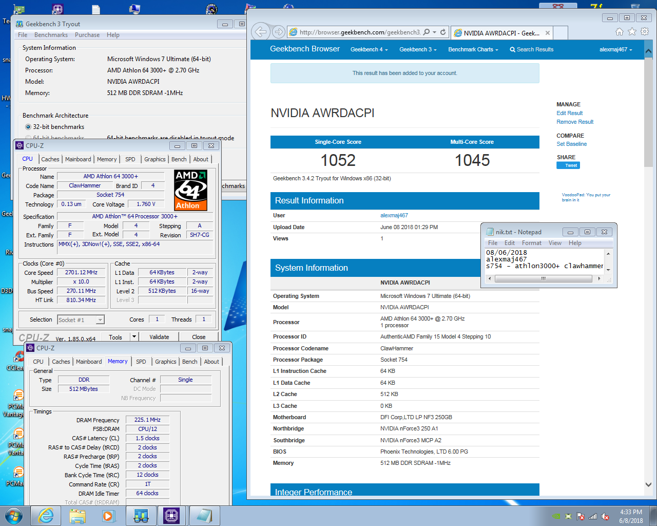Click Close button in CPU-Z
The width and height of the screenshot is (657, 526).
(x=199, y=337)
